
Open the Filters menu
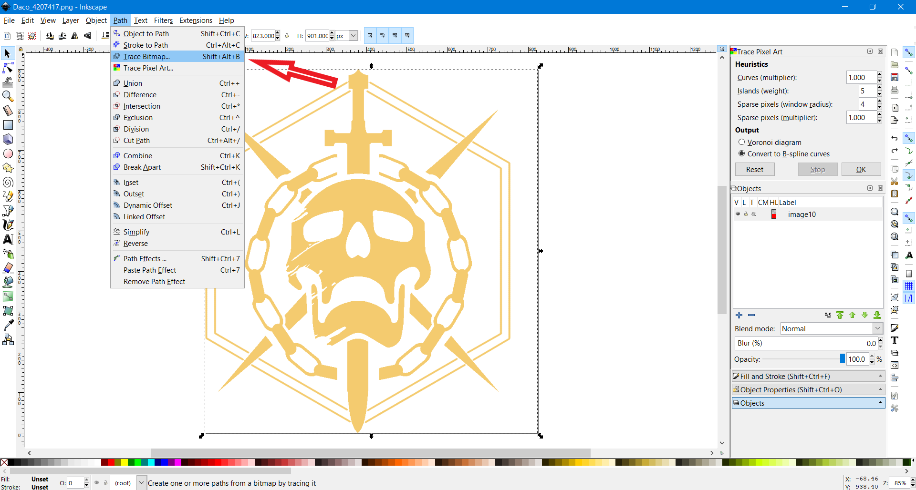(163, 20)
